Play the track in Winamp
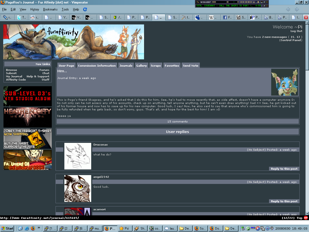 coord(244,2)
